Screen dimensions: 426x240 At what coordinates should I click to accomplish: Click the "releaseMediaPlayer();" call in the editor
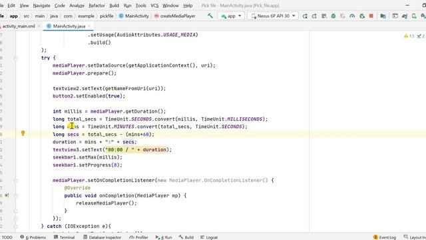pyautogui.click(x=106, y=203)
